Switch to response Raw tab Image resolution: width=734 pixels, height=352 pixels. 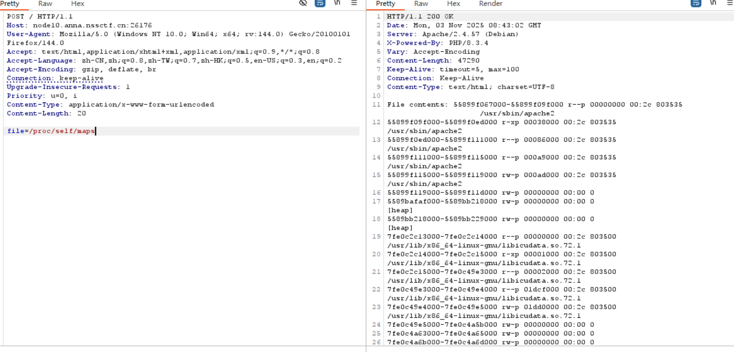click(421, 4)
